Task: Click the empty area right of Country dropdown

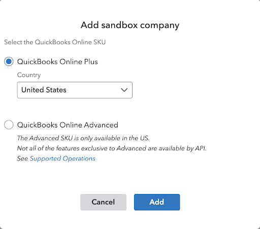Action: 194,90
